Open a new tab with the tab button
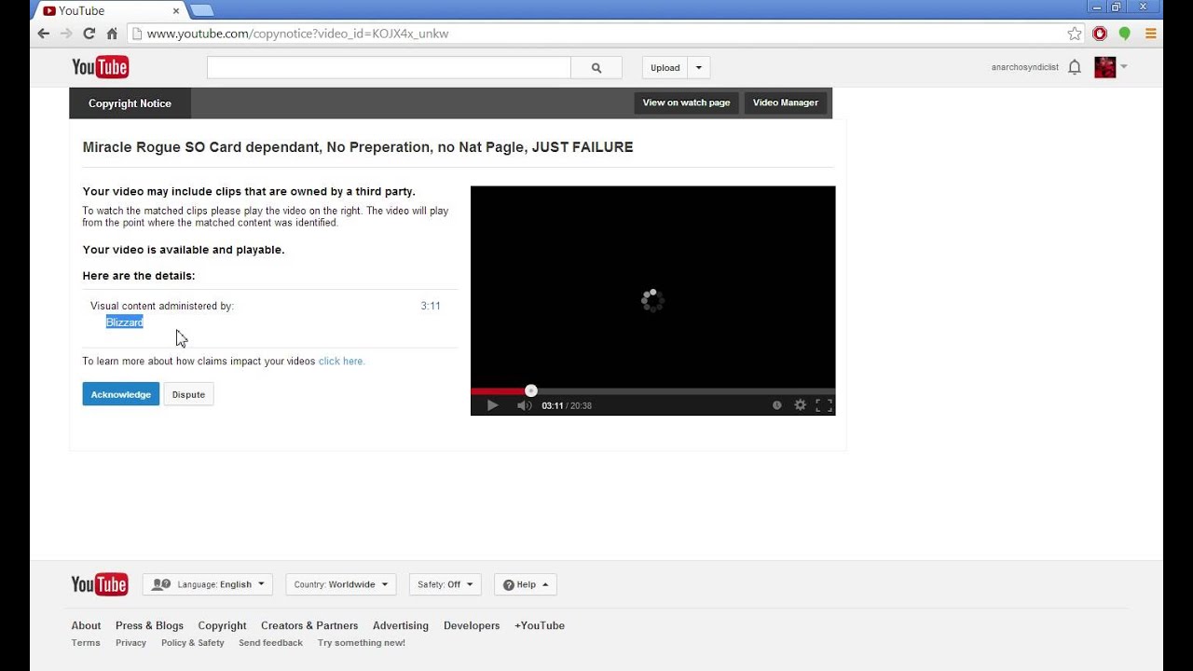 click(x=201, y=10)
